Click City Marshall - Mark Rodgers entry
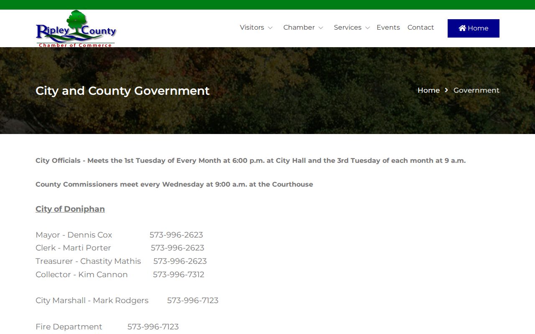The image size is (535, 334). [x=92, y=300]
